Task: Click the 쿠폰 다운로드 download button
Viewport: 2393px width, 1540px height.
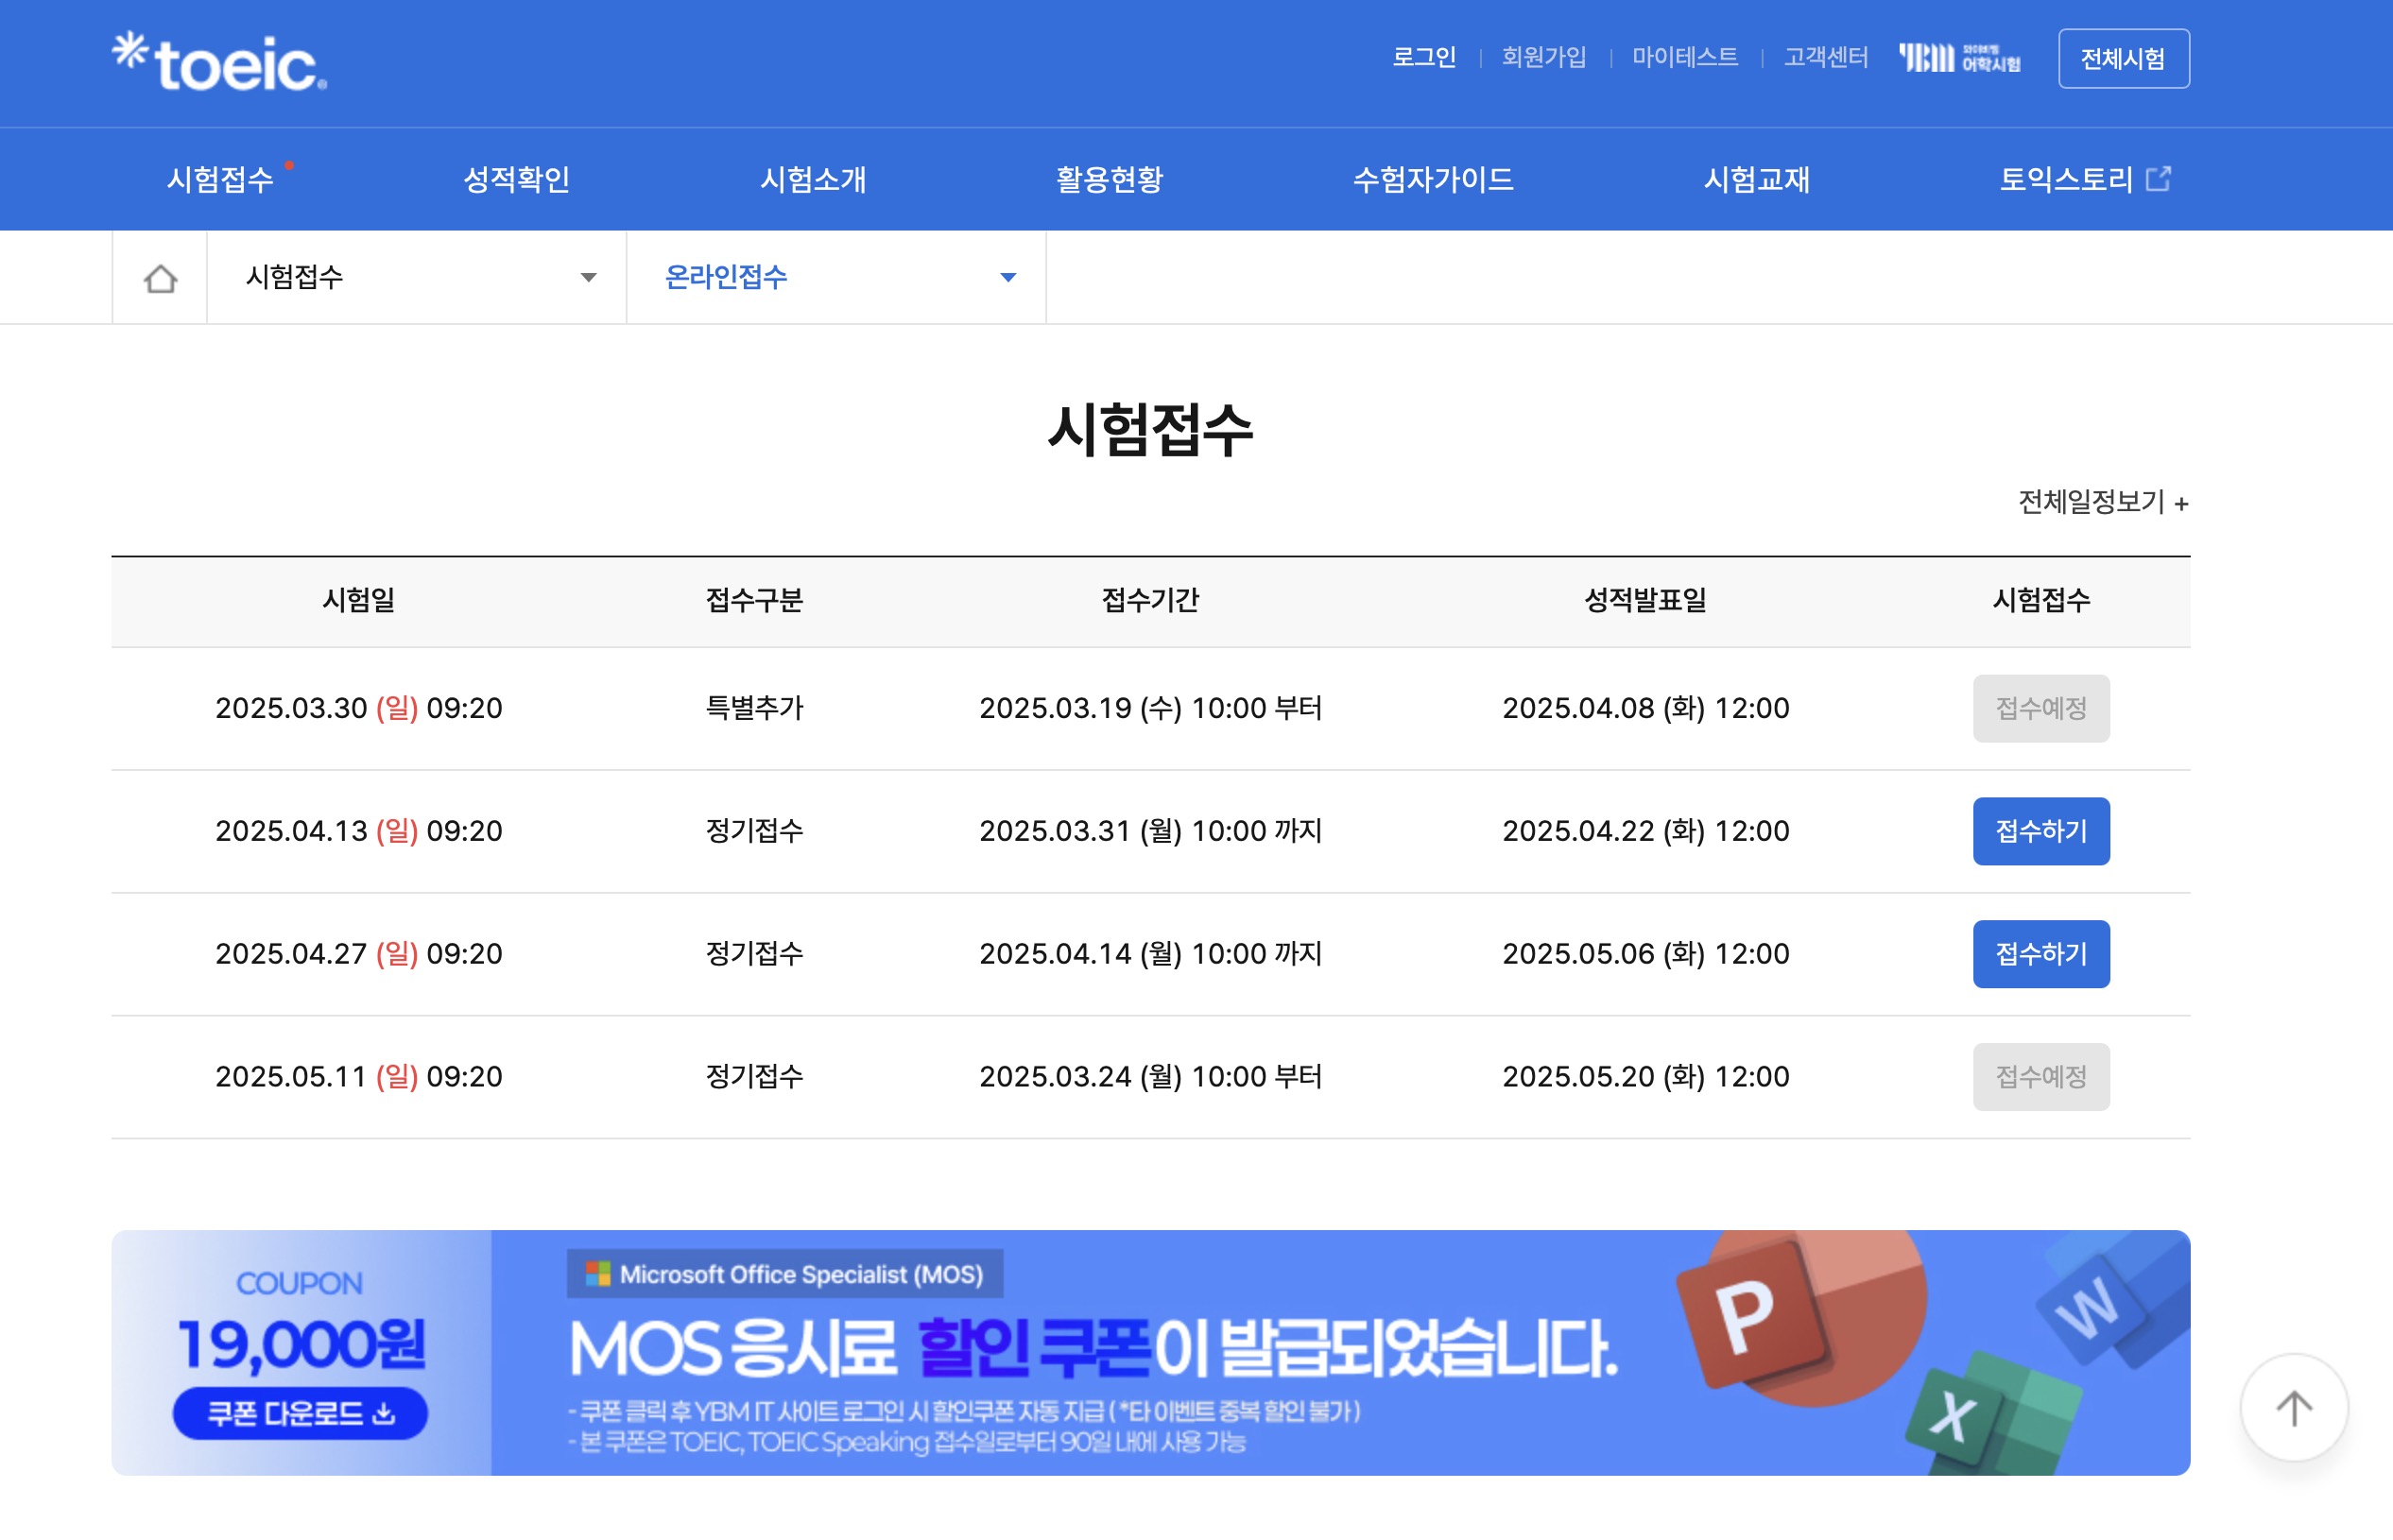Action: point(299,1413)
